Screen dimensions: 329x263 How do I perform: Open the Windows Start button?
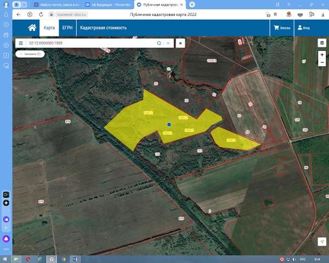coord(4,259)
